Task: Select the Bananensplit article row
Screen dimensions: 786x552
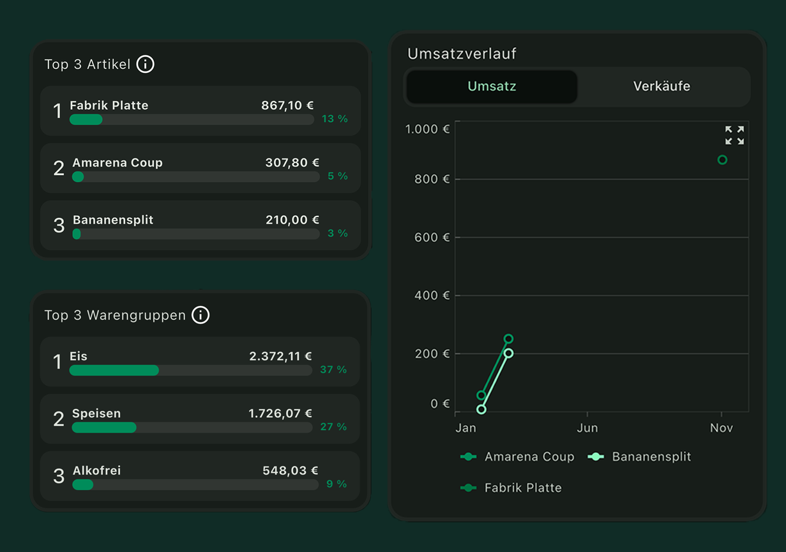Action: [200, 226]
